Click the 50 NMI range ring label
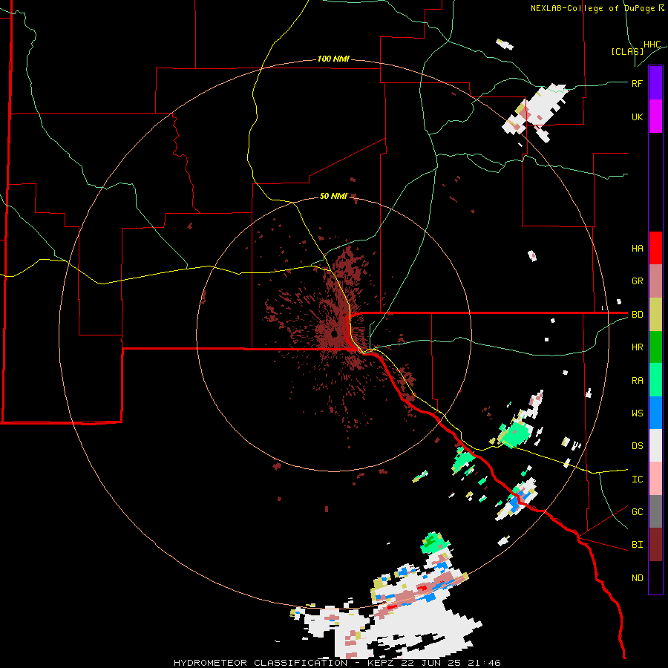668x668 pixels. pos(333,196)
